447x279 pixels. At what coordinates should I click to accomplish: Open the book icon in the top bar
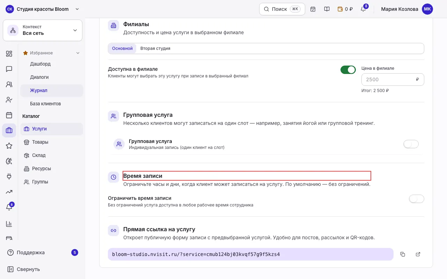(327, 9)
